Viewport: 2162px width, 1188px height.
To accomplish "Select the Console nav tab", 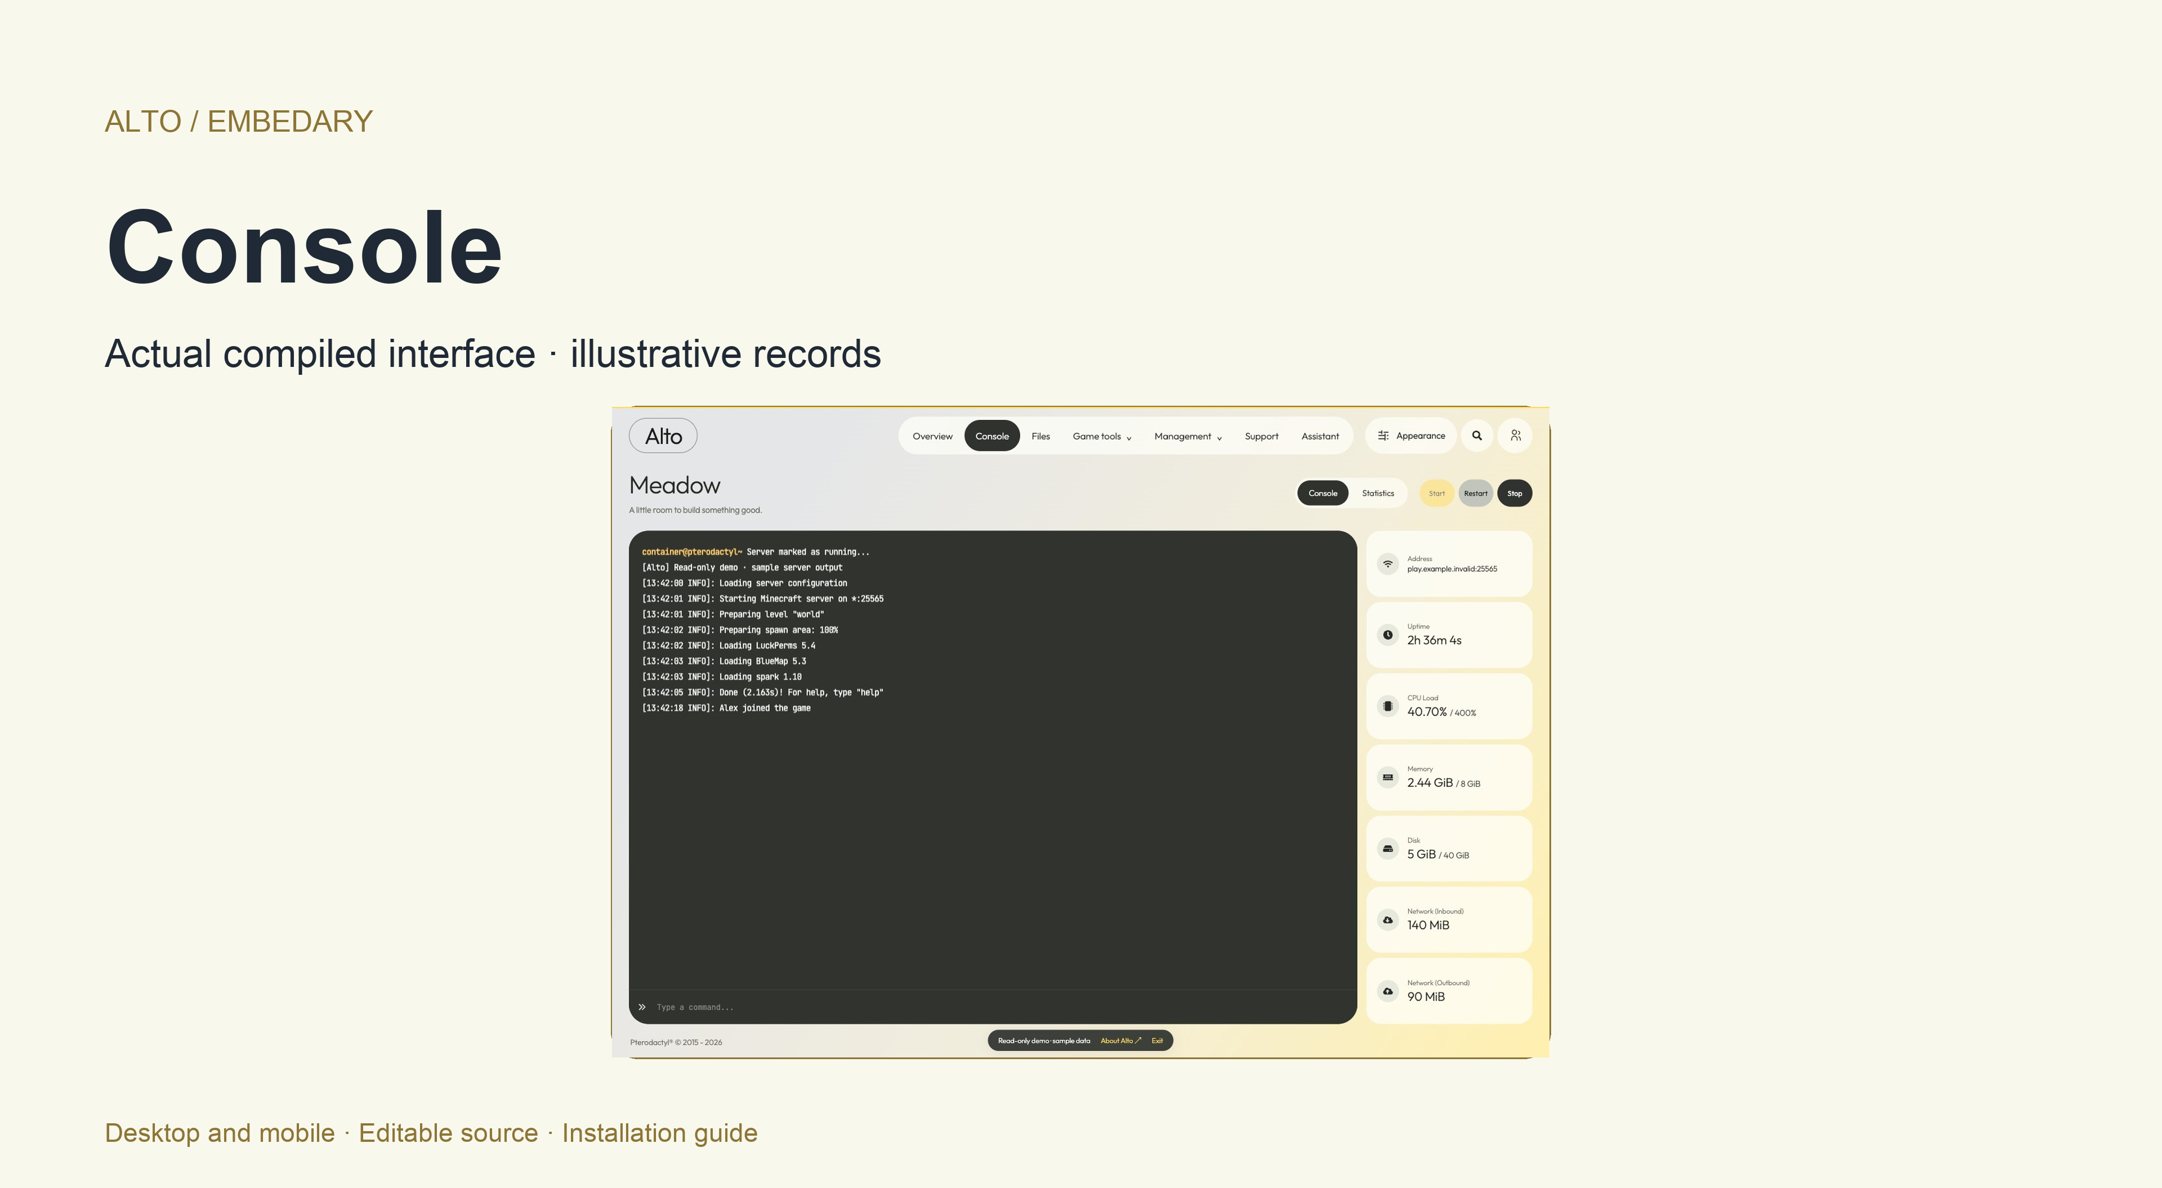I will [x=992, y=436].
